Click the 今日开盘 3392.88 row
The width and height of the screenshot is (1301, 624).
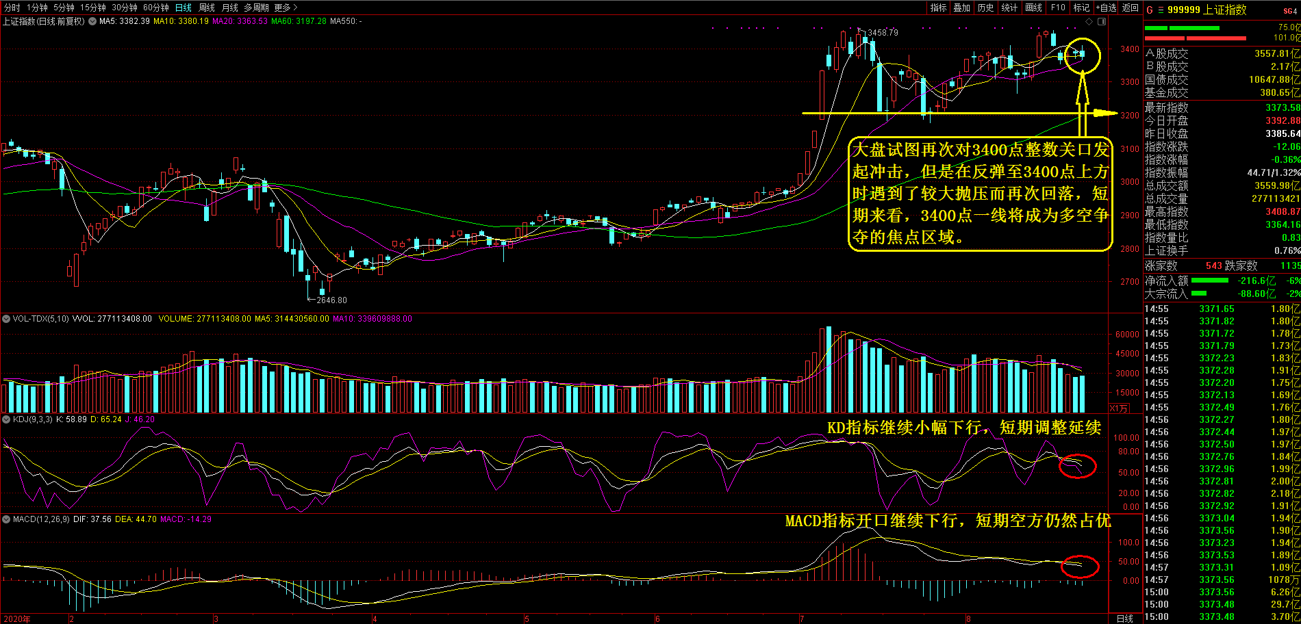(x=1222, y=120)
